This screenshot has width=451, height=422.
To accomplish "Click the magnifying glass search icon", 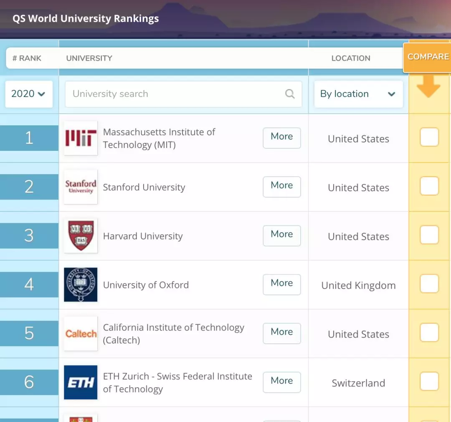I will point(290,94).
